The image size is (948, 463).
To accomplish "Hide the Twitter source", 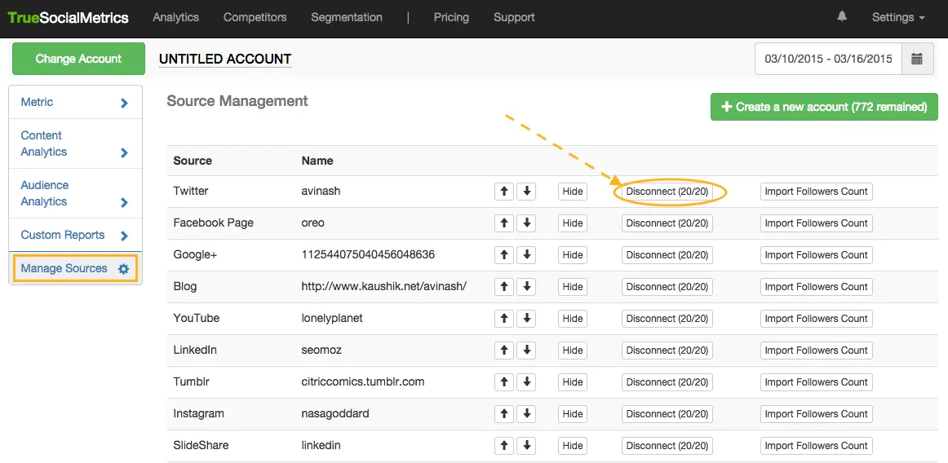I will tap(573, 192).
